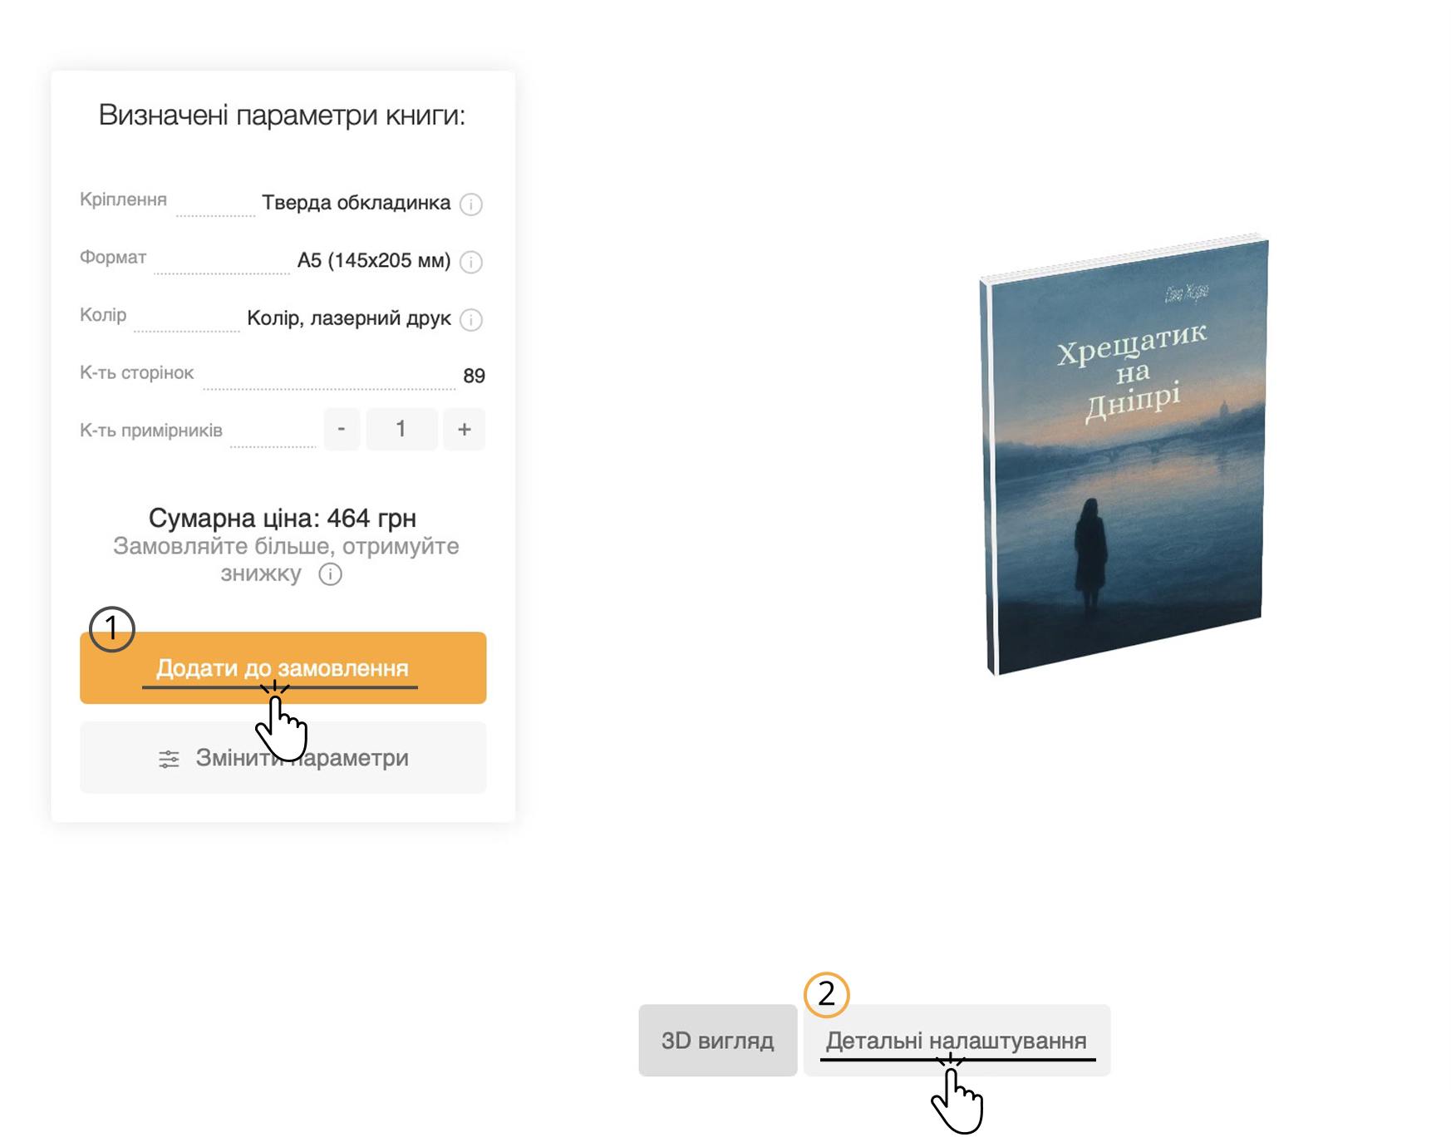Show info for Колір, лазерний друк
The width and height of the screenshot is (1451, 1142).
coord(471,320)
